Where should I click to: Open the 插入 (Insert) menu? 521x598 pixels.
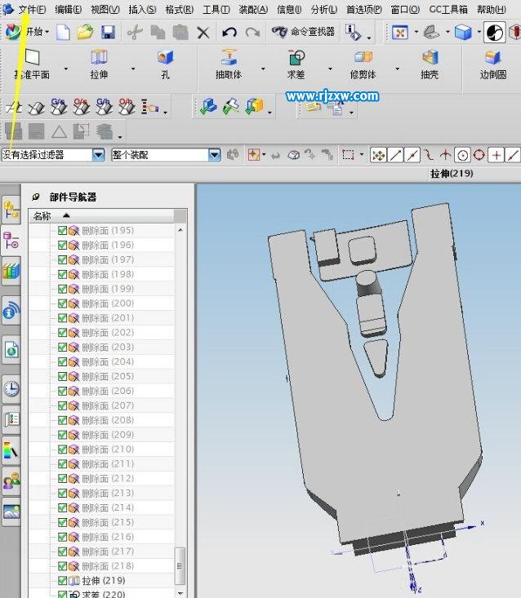point(142,10)
